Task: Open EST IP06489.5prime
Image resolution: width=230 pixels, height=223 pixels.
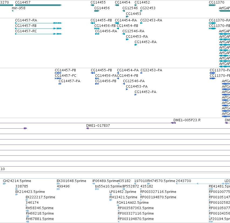Action: [x=105, y=181]
